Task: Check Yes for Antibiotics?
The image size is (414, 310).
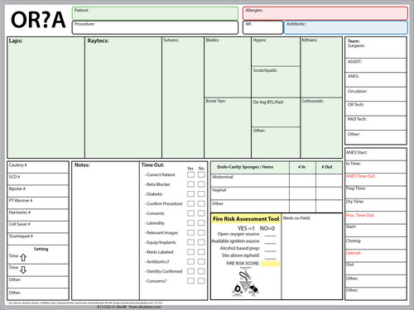Action: click(x=190, y=261)
